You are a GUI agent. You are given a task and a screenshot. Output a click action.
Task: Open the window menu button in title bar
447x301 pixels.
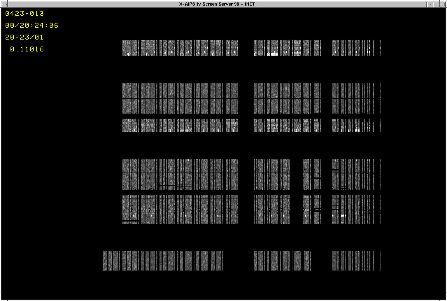pyautogui.click(x=4, y=4)
